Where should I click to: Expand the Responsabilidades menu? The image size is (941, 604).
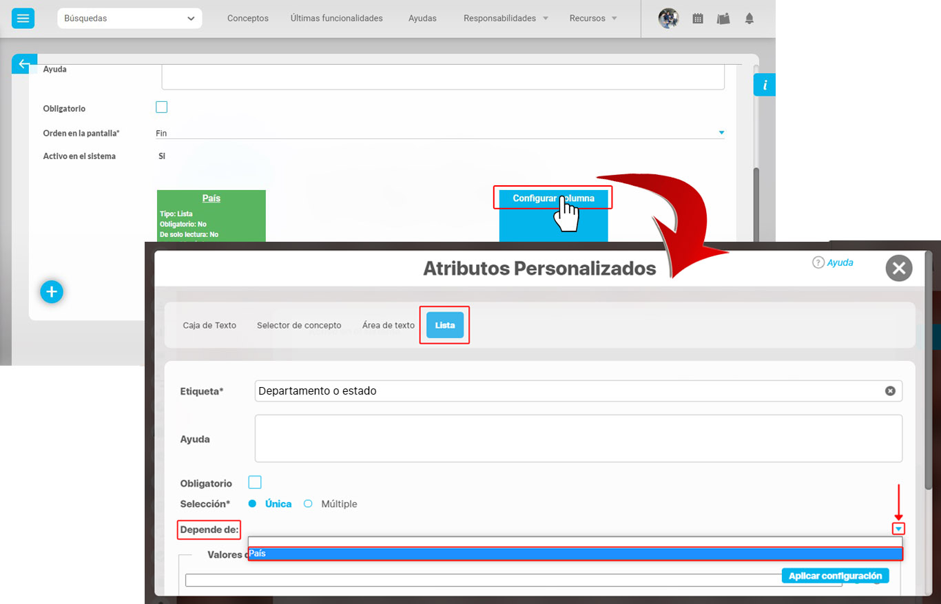[x=506, y=19]
